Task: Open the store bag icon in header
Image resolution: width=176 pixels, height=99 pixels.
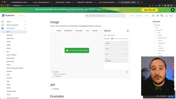Action: pyautogui.click(x=153, y=16)
